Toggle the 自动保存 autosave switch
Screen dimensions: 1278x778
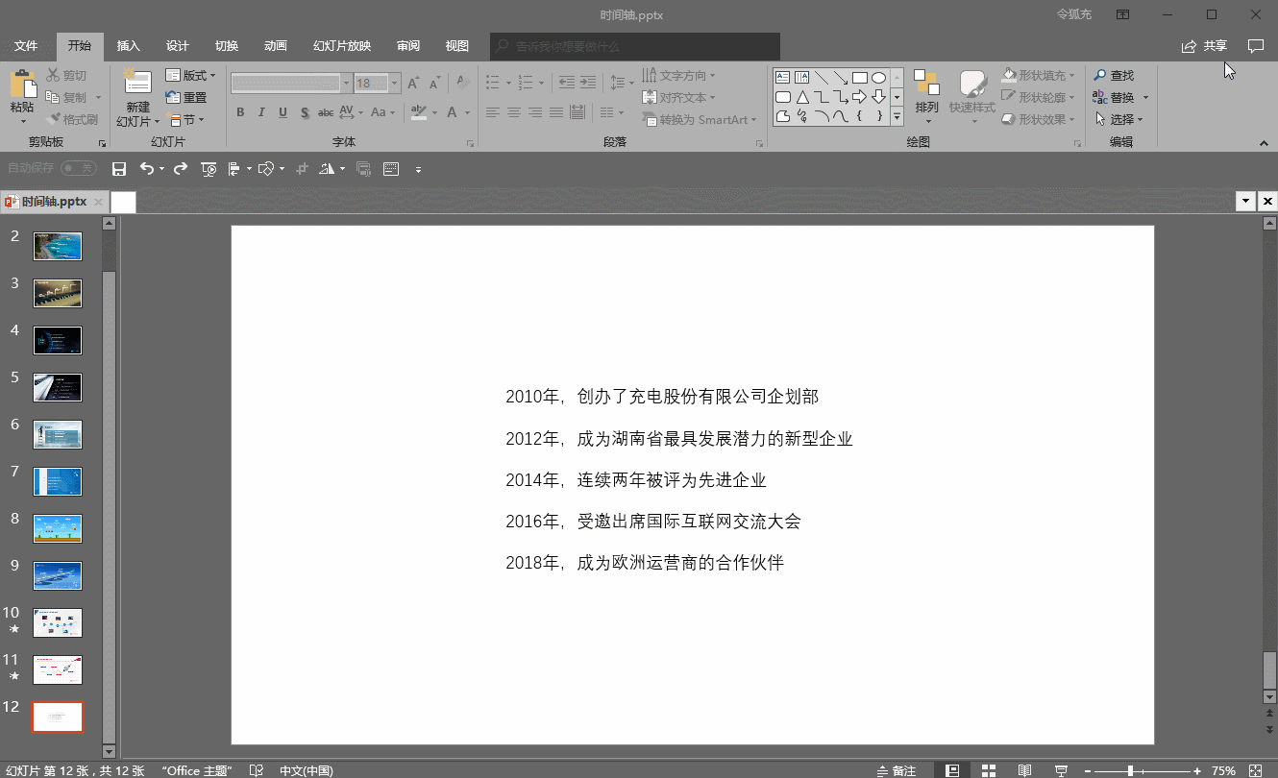(78, 168)
